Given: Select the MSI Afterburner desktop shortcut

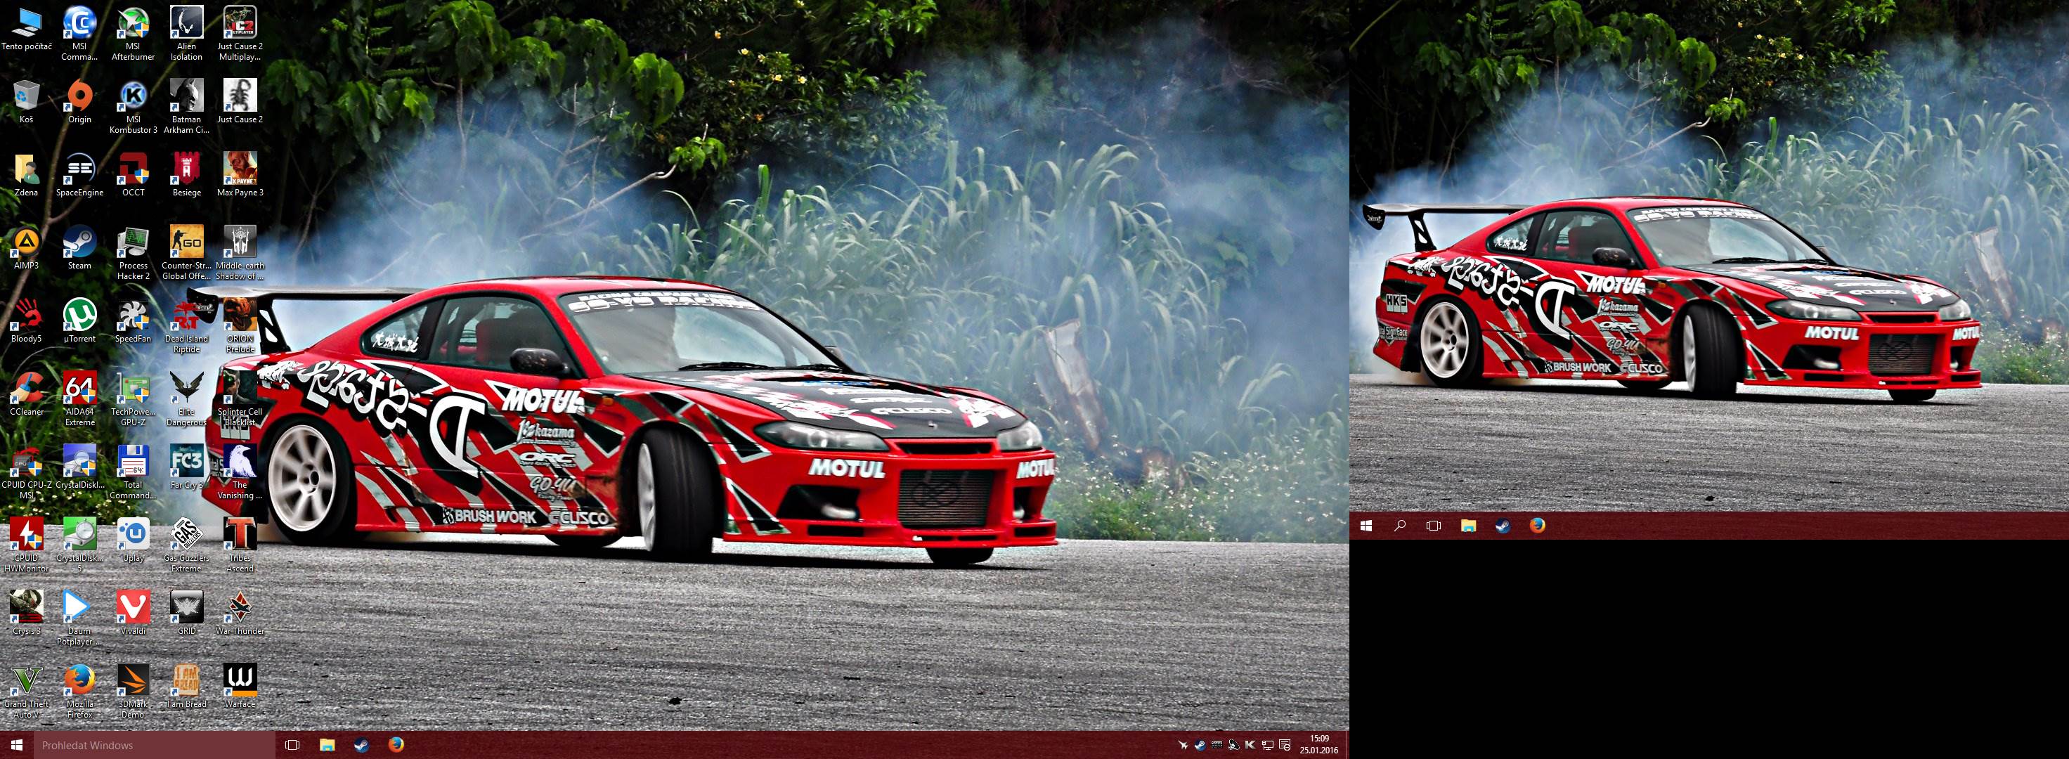Looking at the screenshot, I should (134, 34).
